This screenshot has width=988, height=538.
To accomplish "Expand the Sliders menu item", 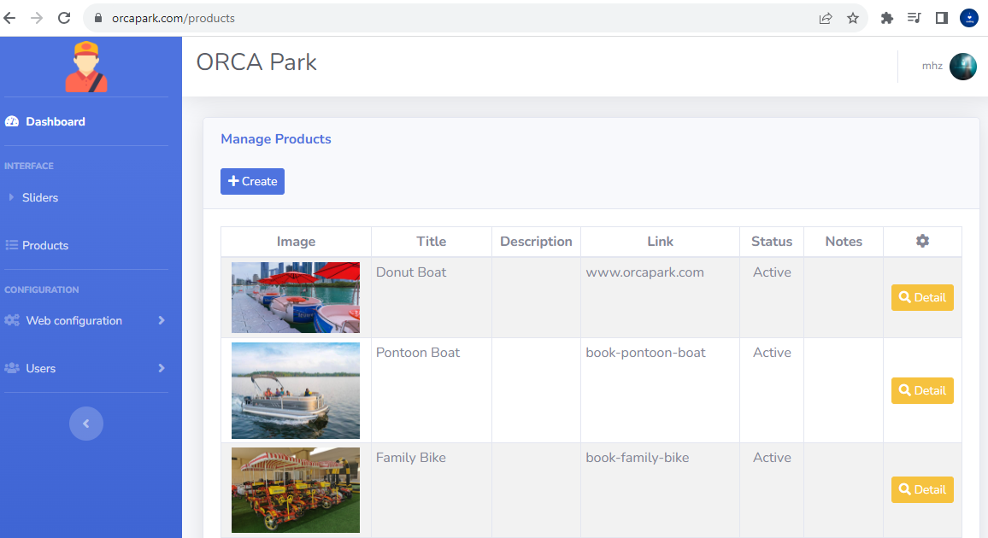I will click(40, 197).
